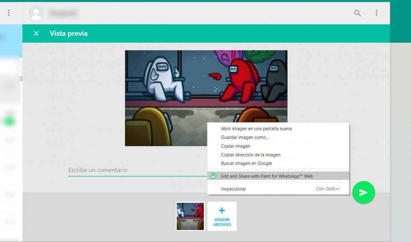Select Buscar imagen en Google

click(x=246, y=163)
